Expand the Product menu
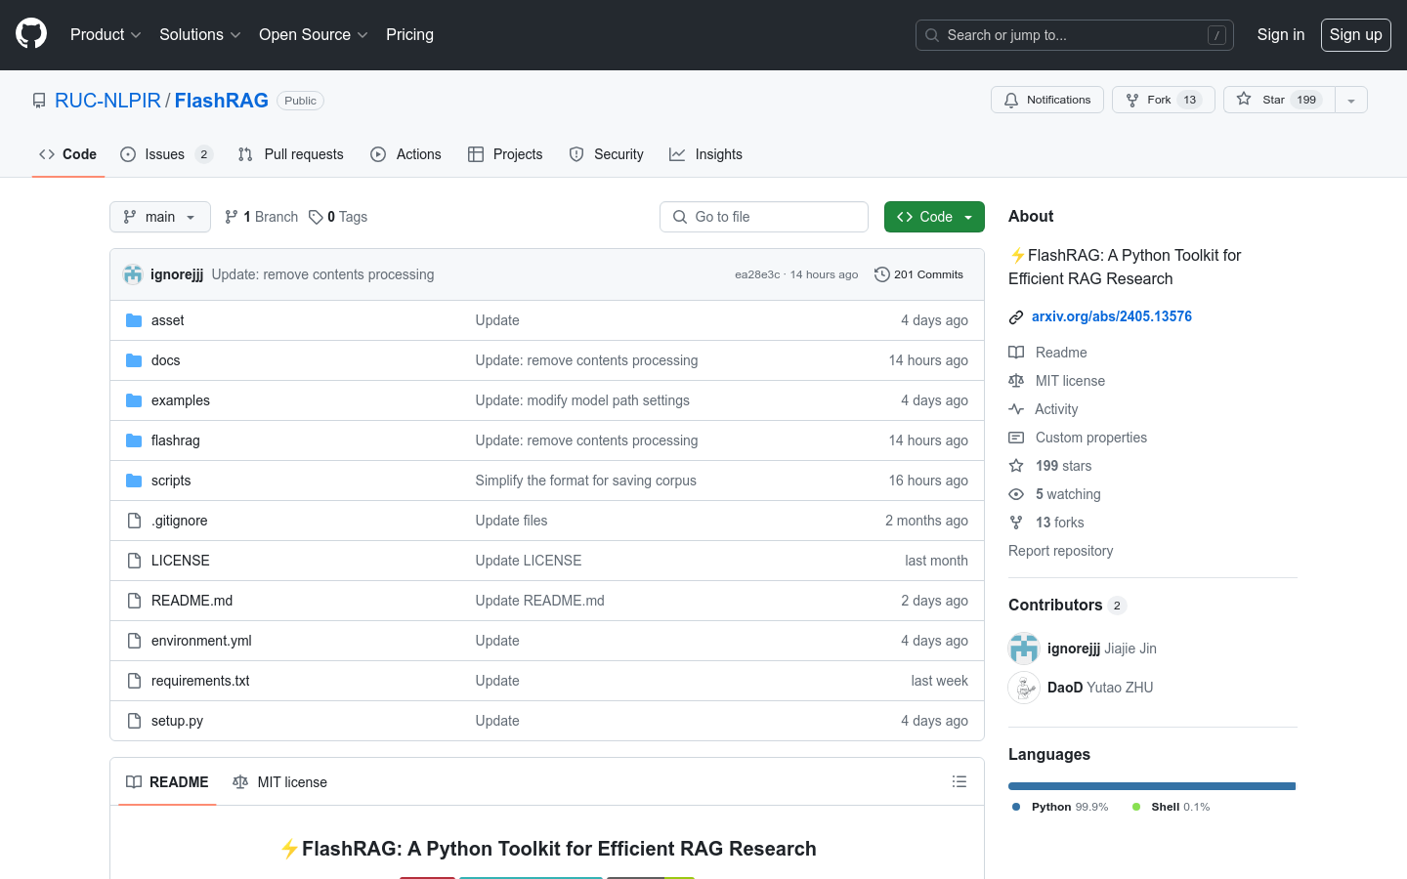The height and width of the screenshot is (879, 1407). pyautogui.click(x=106, y=34)
